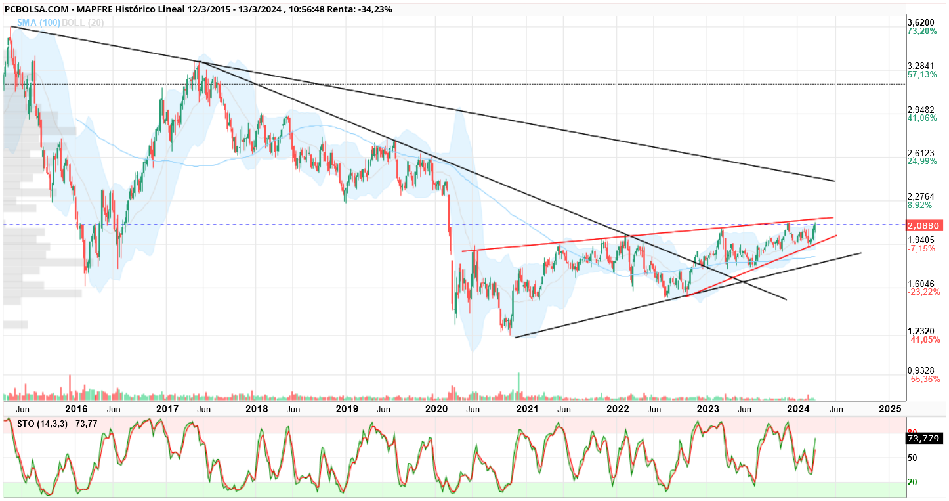This screenshot has width=949, height=501.
Task: Select the -41,05% percentage label
Action: click(923, 340)
